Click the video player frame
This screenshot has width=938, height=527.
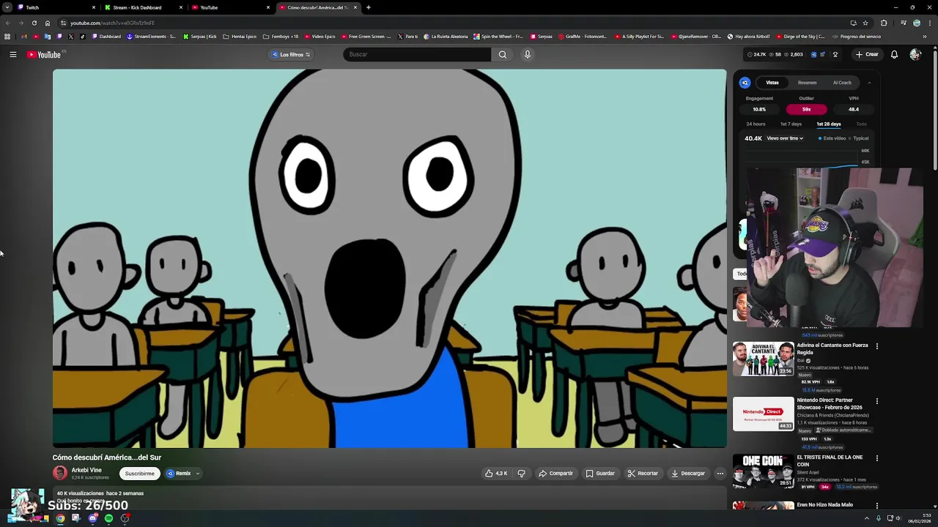(389, 258)
